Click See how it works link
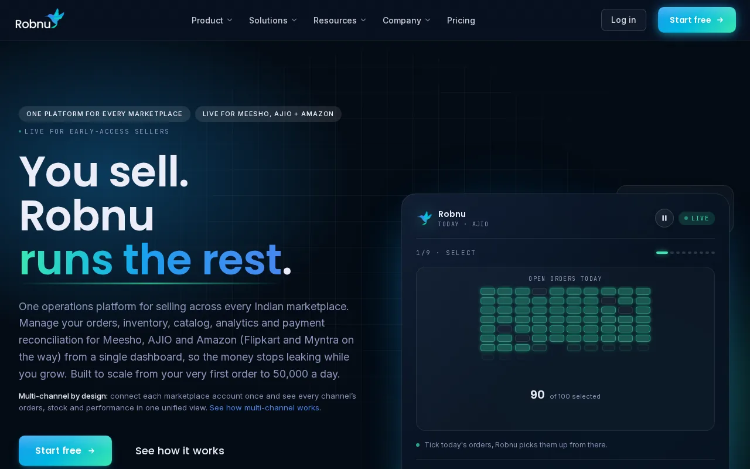Screen dimensions: 750x469 coord(180,451)
